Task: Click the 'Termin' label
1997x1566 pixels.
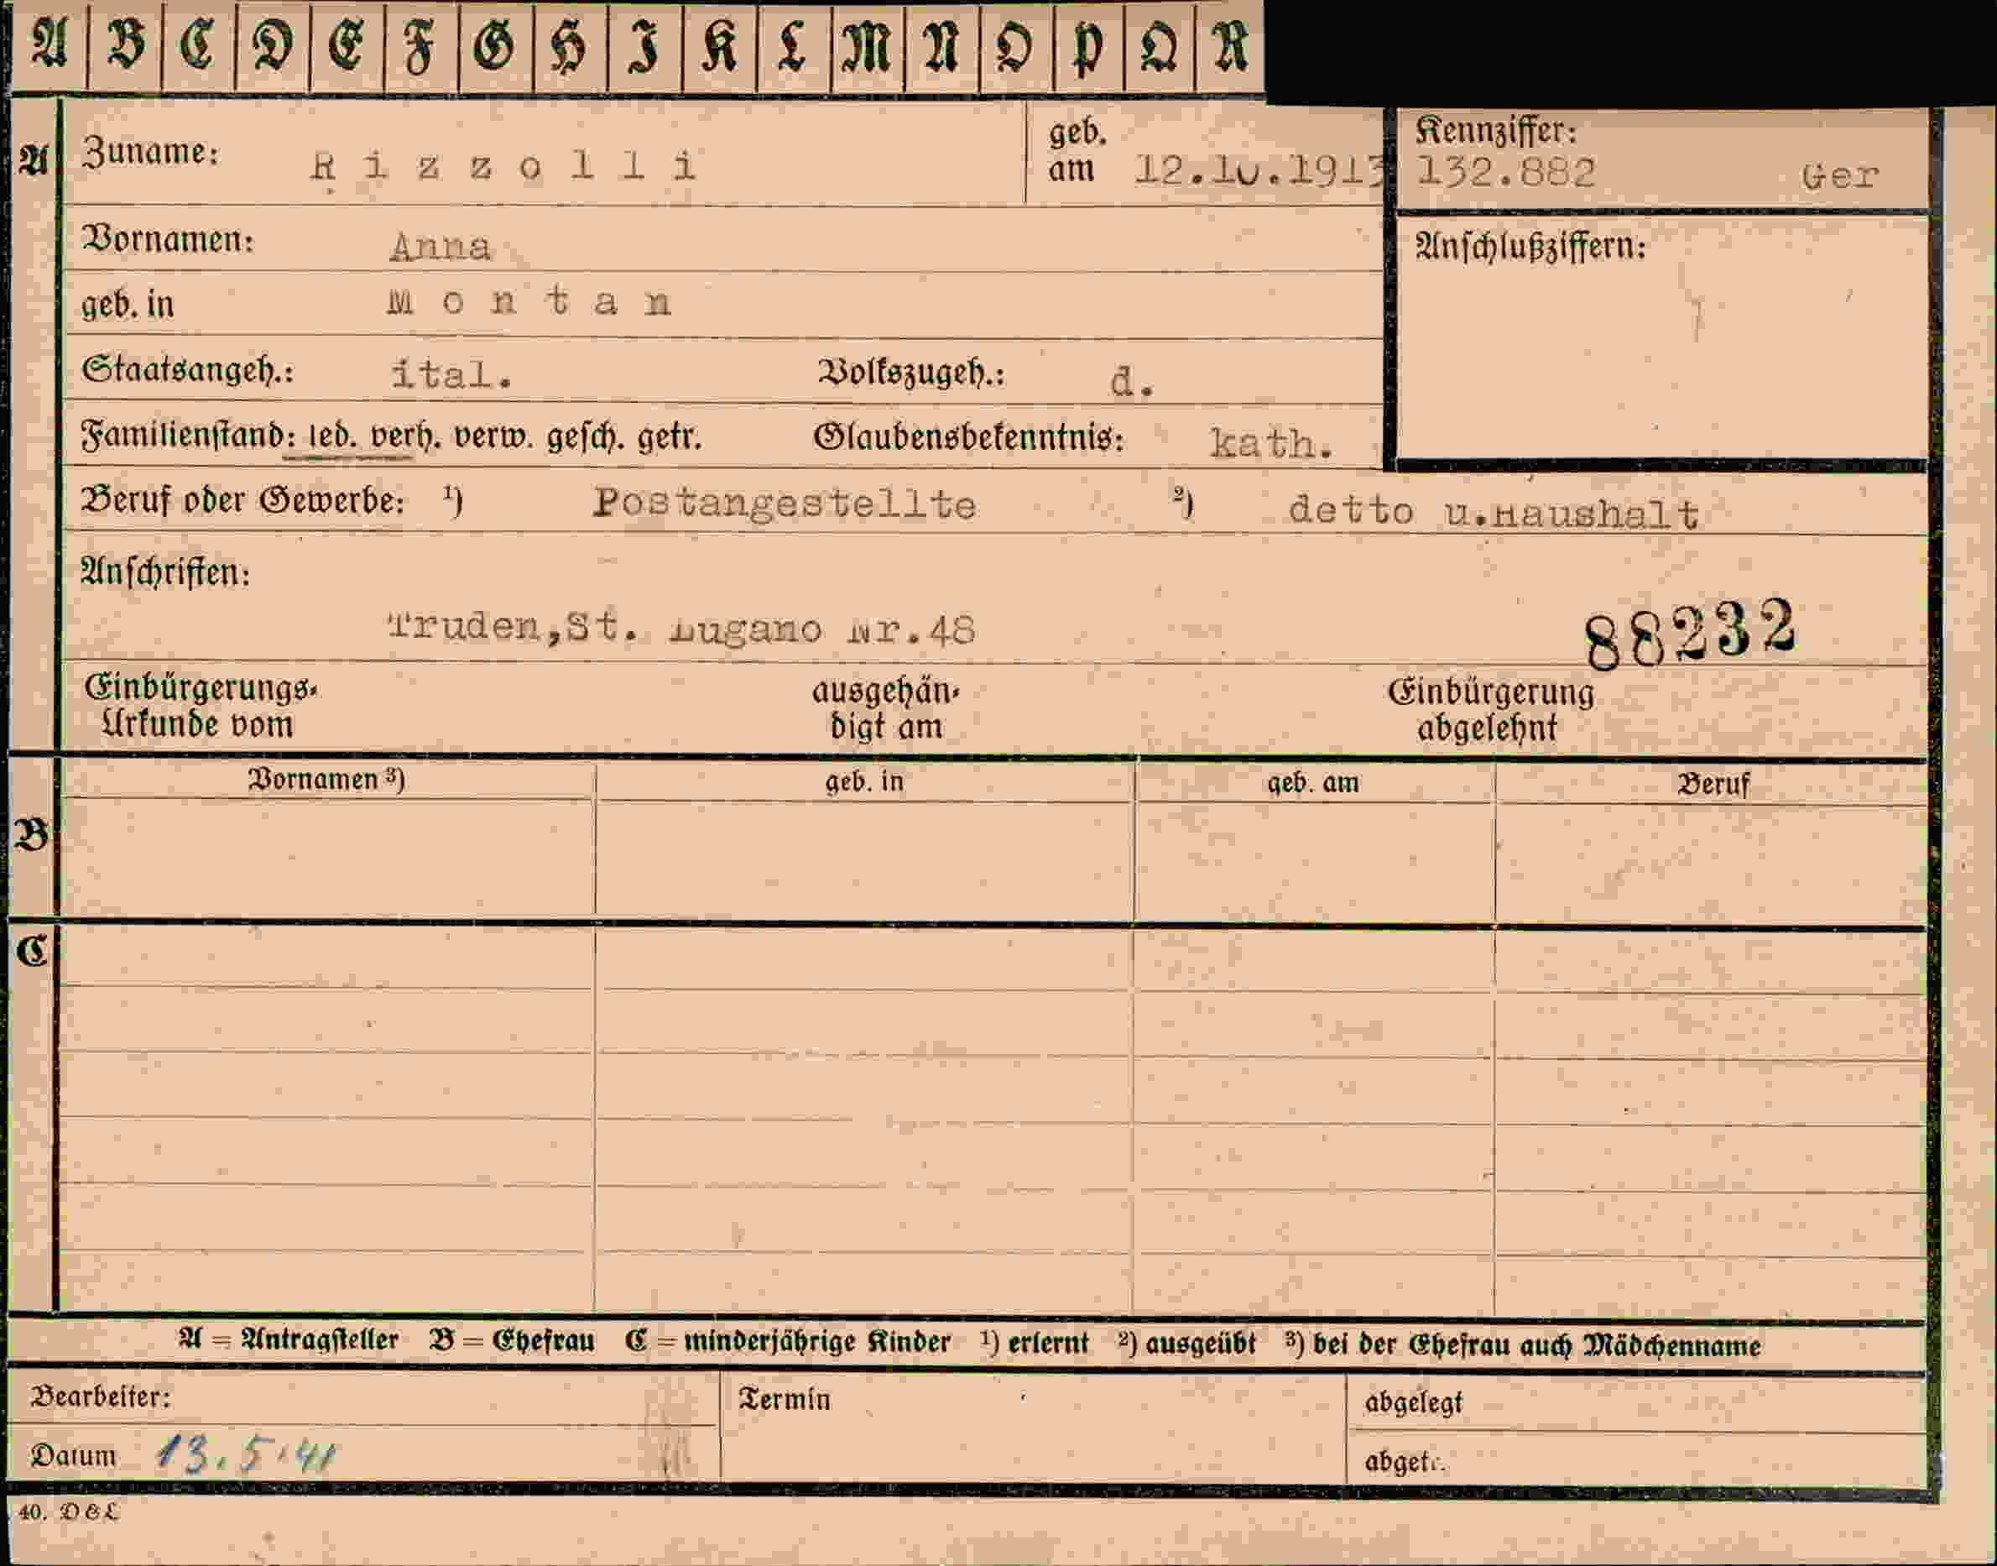Action: point(785,1400)
